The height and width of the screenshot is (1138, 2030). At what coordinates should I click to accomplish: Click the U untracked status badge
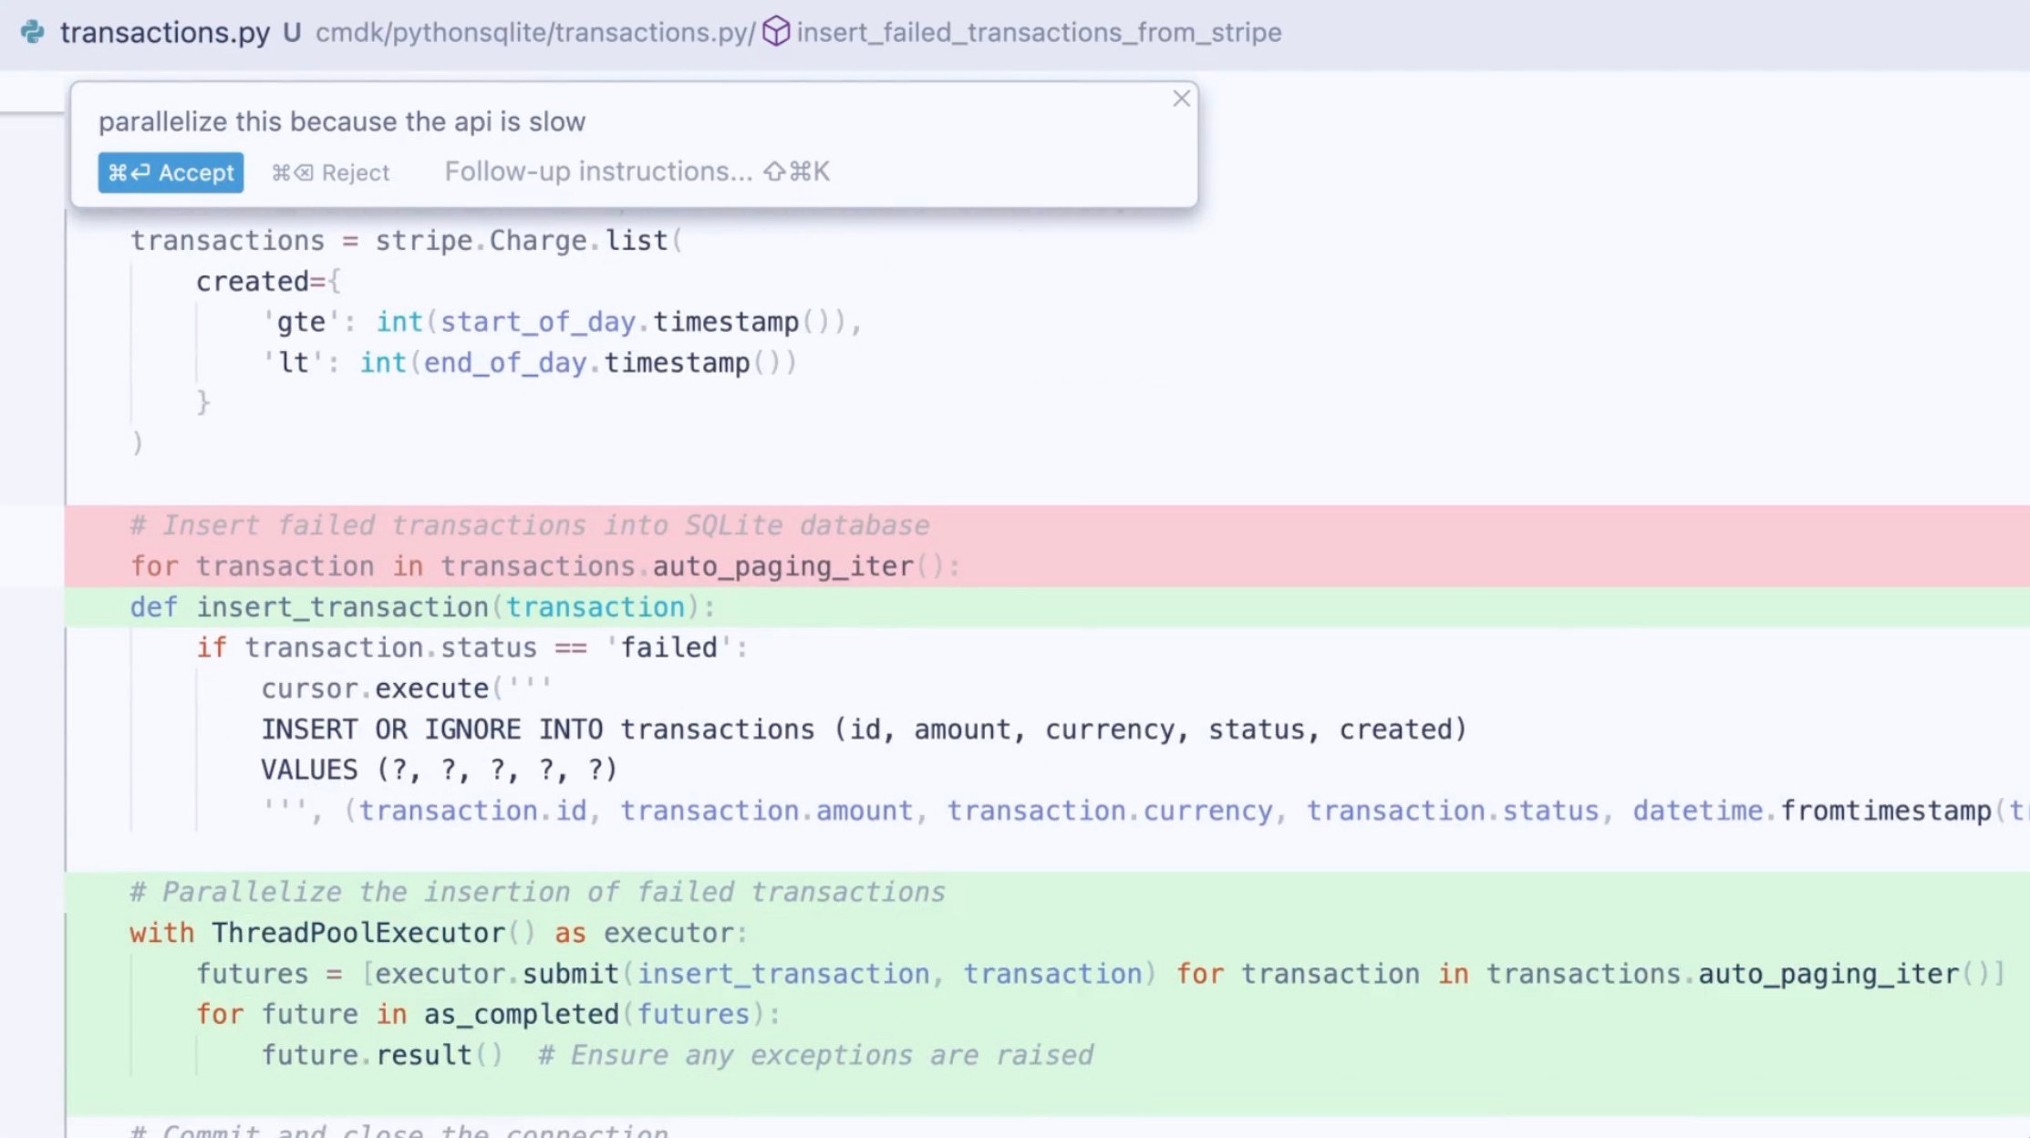(x=292, y=32)
